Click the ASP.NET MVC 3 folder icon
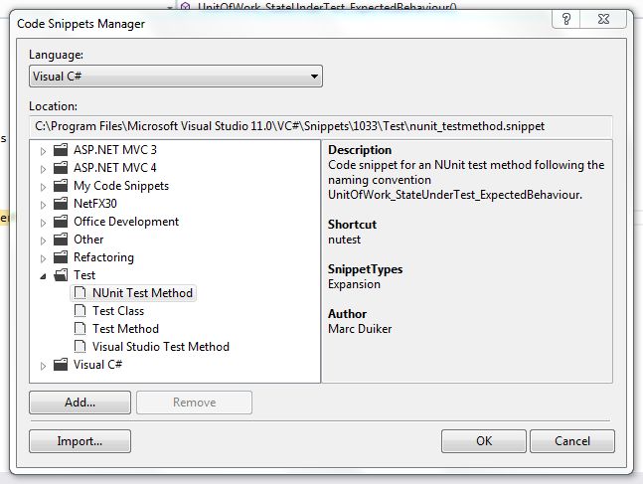The height and width of the screenshot is (484, 643). click(61, 150)
